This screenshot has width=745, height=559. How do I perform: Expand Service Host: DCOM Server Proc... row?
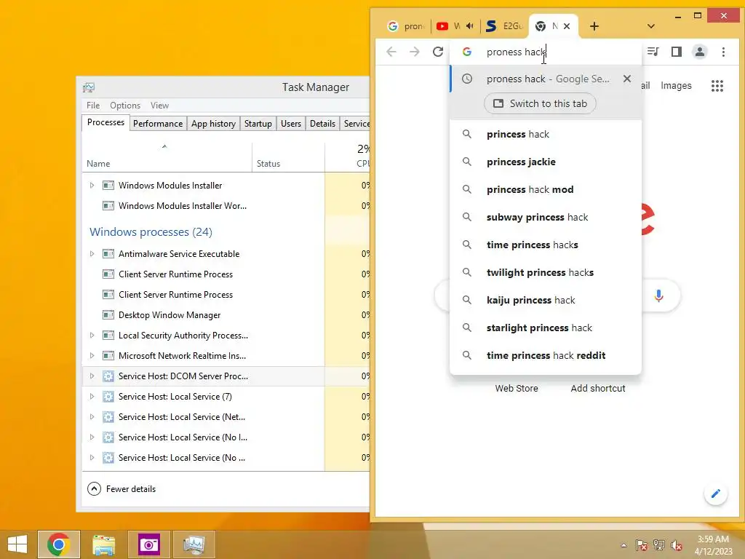pos(92,376)
